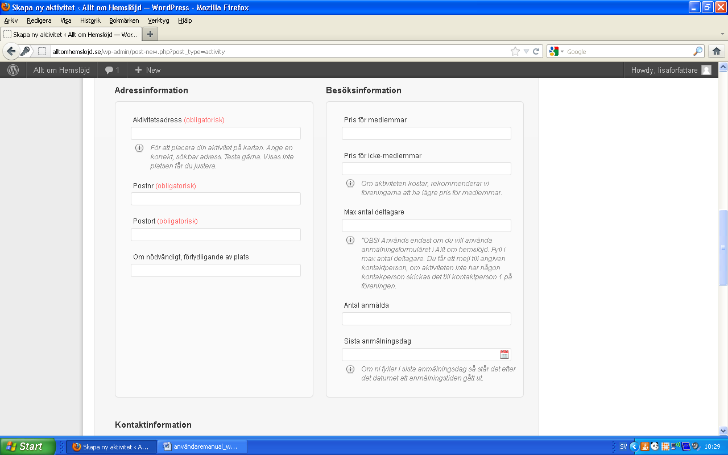
Task: Click the SV language indicator in tray
Action: tap(623, 446)
